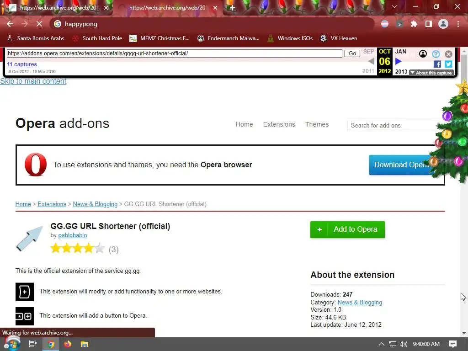The height and width of the screenshot is (351, 468).
Task: Open Extensions breadcrumb link
Action: 52,204
